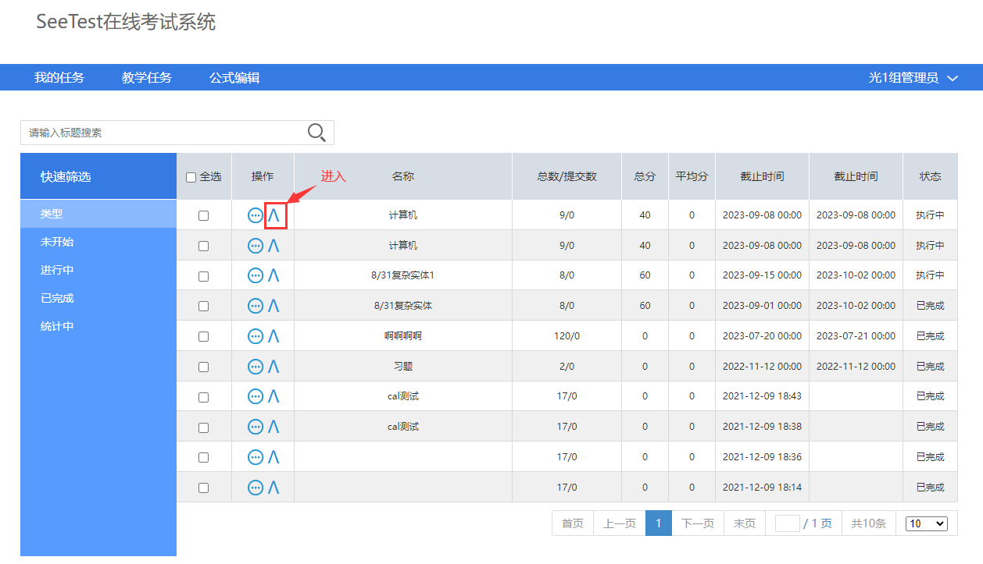Select the 类型 filter in sidebar
Viewport: 983px width, 564px height.
pyautogui.click(x=98, y=214)
